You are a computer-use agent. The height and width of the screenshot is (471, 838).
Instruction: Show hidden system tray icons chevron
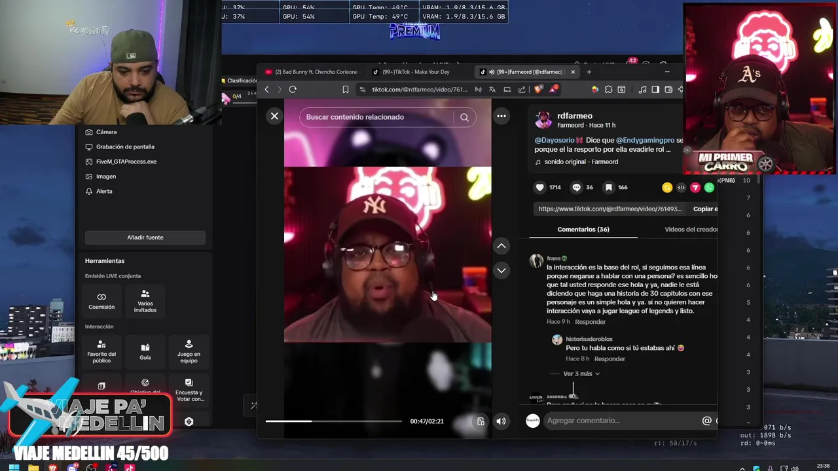point(742,468)
